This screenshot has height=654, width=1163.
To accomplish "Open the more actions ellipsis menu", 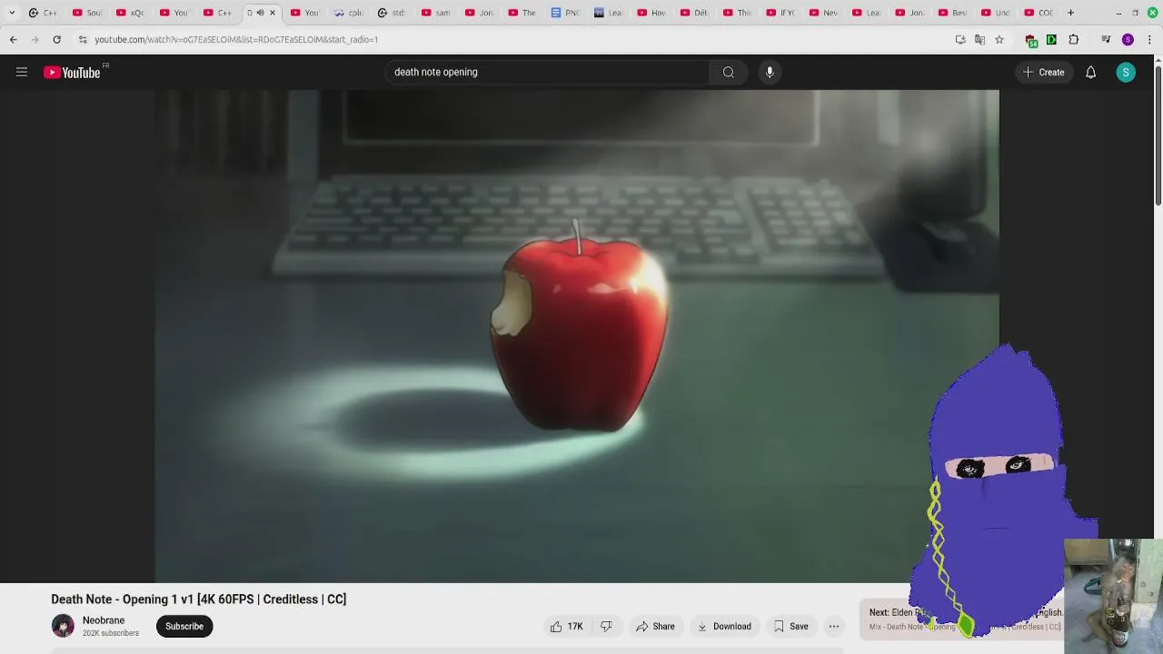I will pyautogui.click(x=834, y=626).
